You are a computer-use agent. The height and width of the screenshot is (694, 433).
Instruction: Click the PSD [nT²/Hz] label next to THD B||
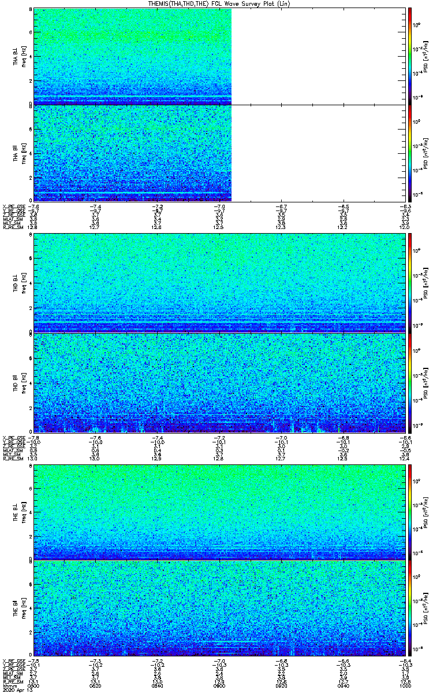click(427, 383)
